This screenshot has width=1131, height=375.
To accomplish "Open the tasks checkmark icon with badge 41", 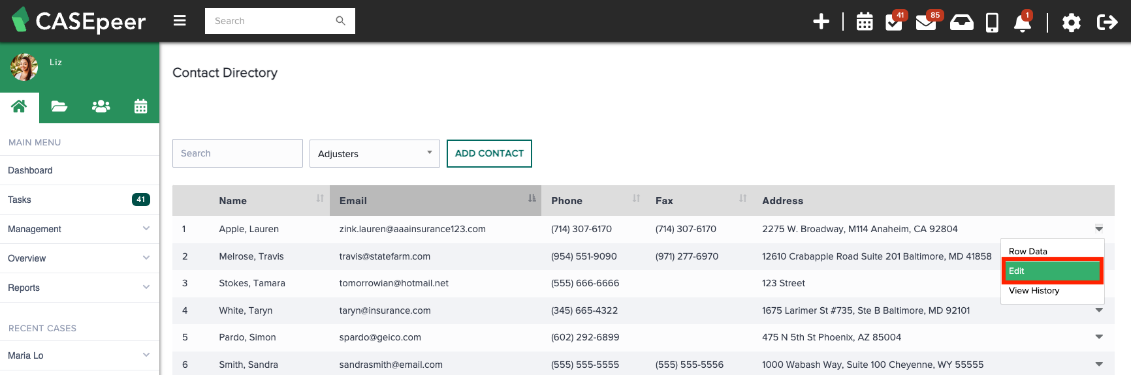I will pyautogui.click(x=894, y=22).
